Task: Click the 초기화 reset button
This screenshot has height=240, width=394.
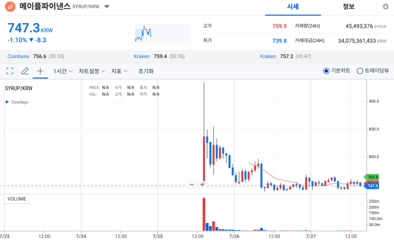Action: pos(146,71)
